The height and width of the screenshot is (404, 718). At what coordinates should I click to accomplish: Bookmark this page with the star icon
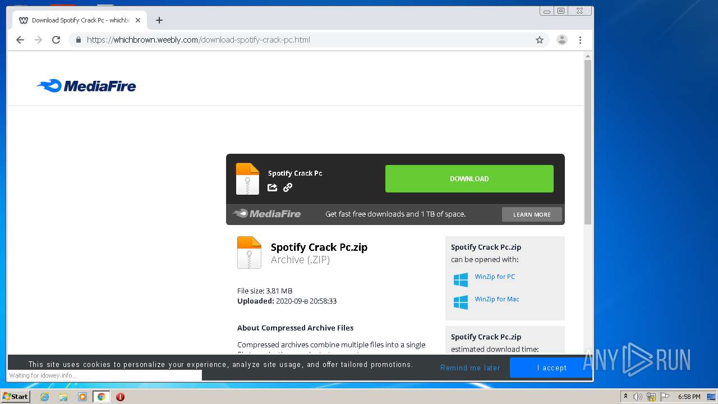pyautogui.click(x=540, y=40)
